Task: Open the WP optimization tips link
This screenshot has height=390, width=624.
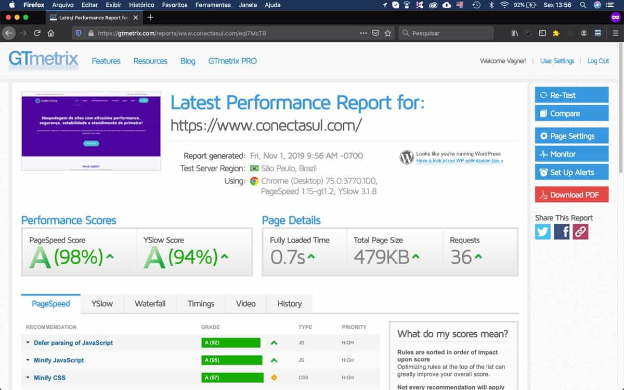Action: 460,161
